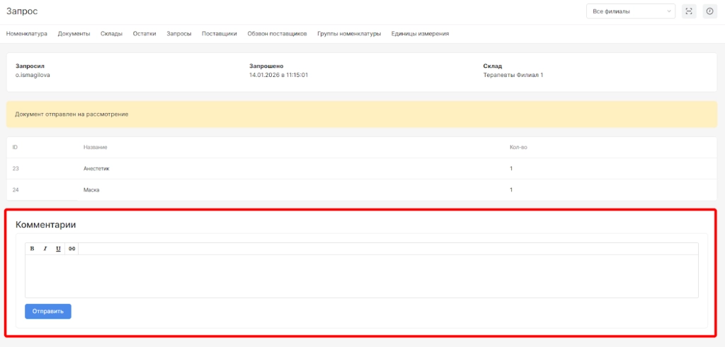Open the Номенклатура tab
Viewport: 725px width, 347px height.
[27, 33]
